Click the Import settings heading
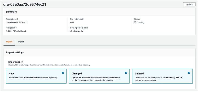The height and width of the screenshot is (92, 198). [x=15, y=52]
